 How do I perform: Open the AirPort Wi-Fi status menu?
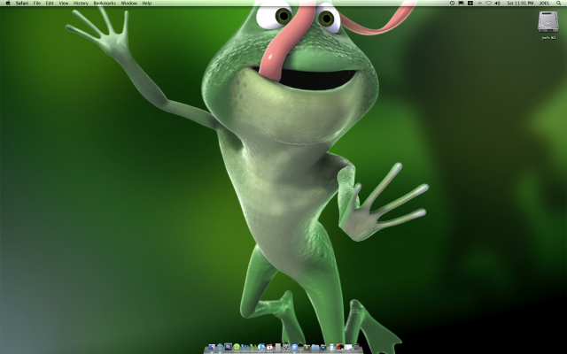pos(488,3)
